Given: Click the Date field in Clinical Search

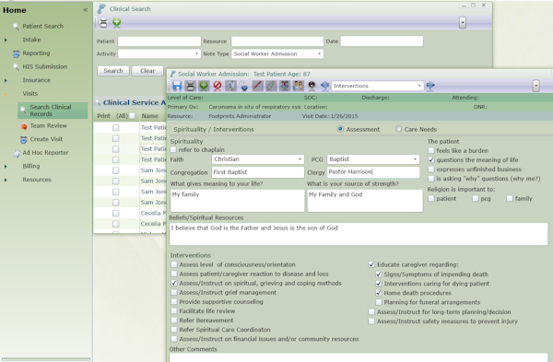Looking at the screenshot, I should [x=382, y=41].
